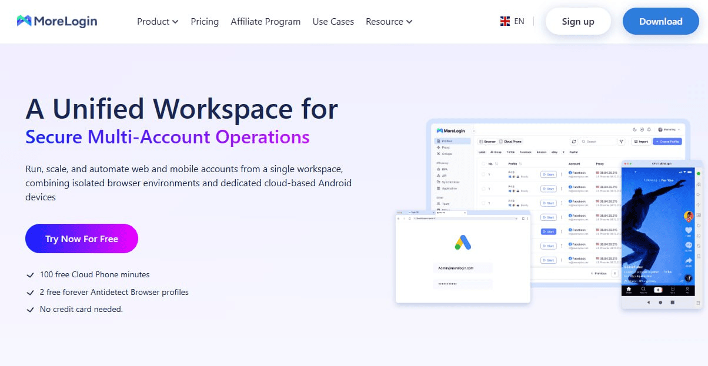
Task: Tap the TikTok plus create button
Action: [x=657, y=290]
